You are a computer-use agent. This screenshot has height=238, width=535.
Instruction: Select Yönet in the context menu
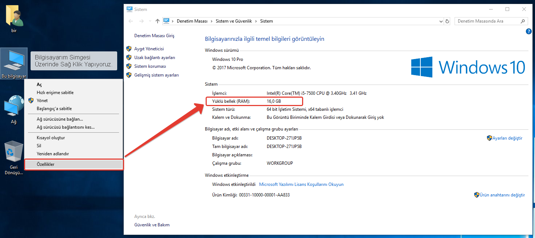click(42, 101)
